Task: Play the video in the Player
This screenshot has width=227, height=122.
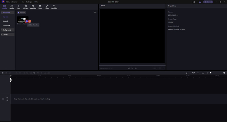Action: (132, 68)
